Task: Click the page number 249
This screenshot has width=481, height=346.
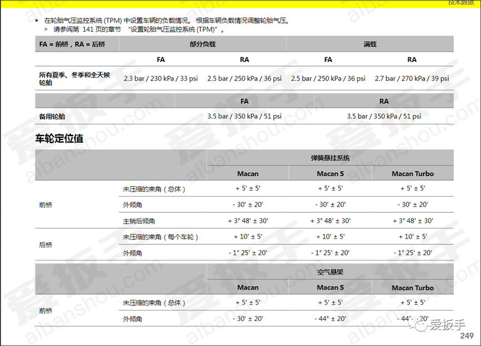Action: (x=467, y=336)
